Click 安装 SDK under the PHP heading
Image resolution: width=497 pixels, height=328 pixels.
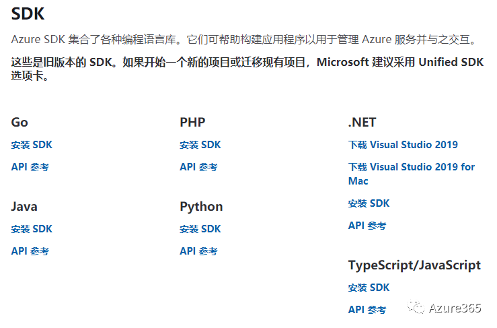pos(200,145)
